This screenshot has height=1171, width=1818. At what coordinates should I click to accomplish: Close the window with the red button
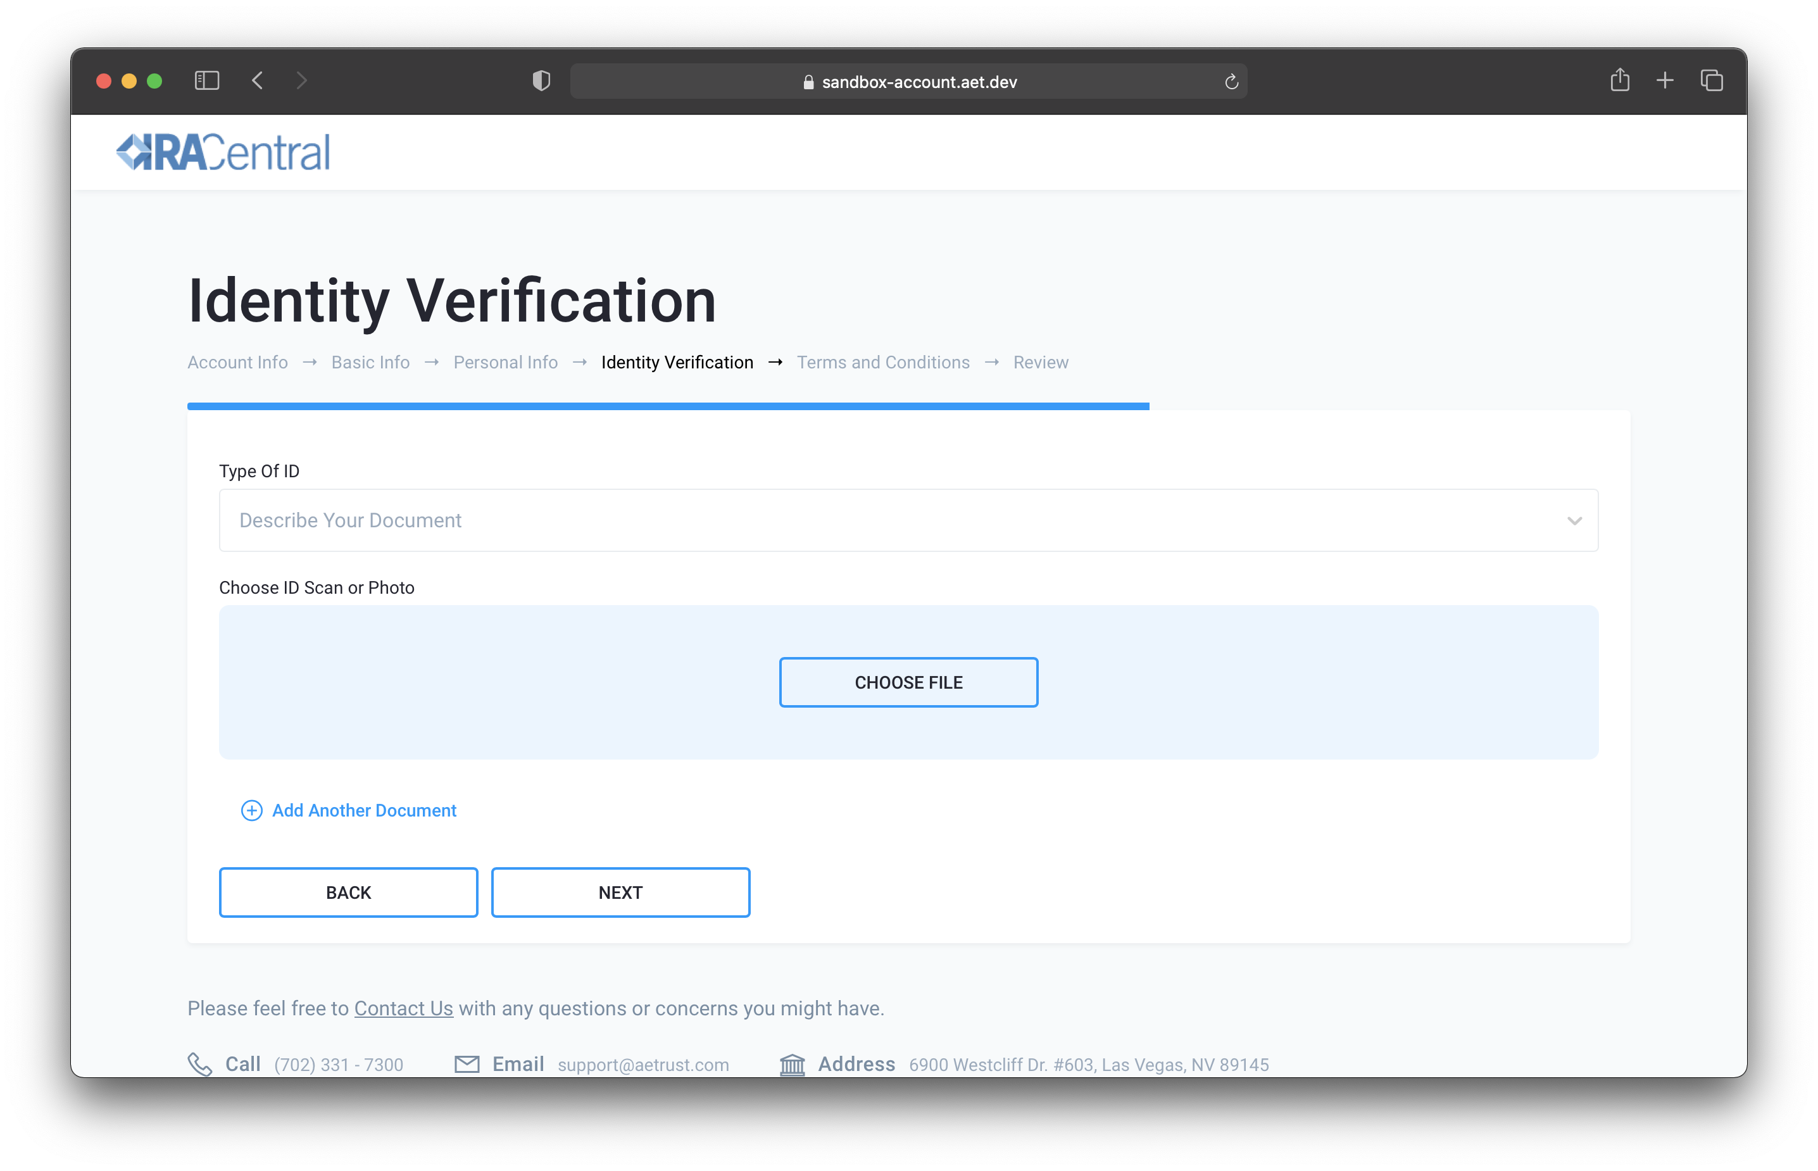(x=104, y=80)
